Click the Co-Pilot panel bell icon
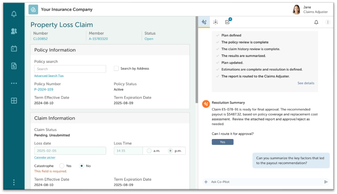This screenshot has height=194, width=337. coord(316,22)
